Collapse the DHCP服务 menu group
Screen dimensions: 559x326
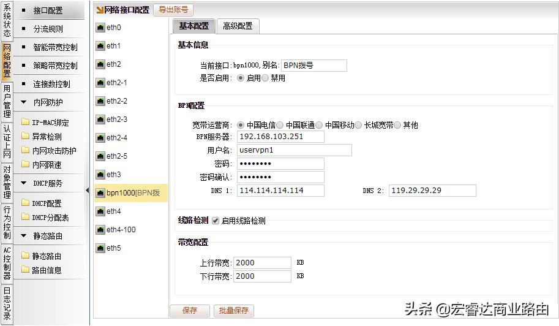pyautogui.click(x=24, y=183)
